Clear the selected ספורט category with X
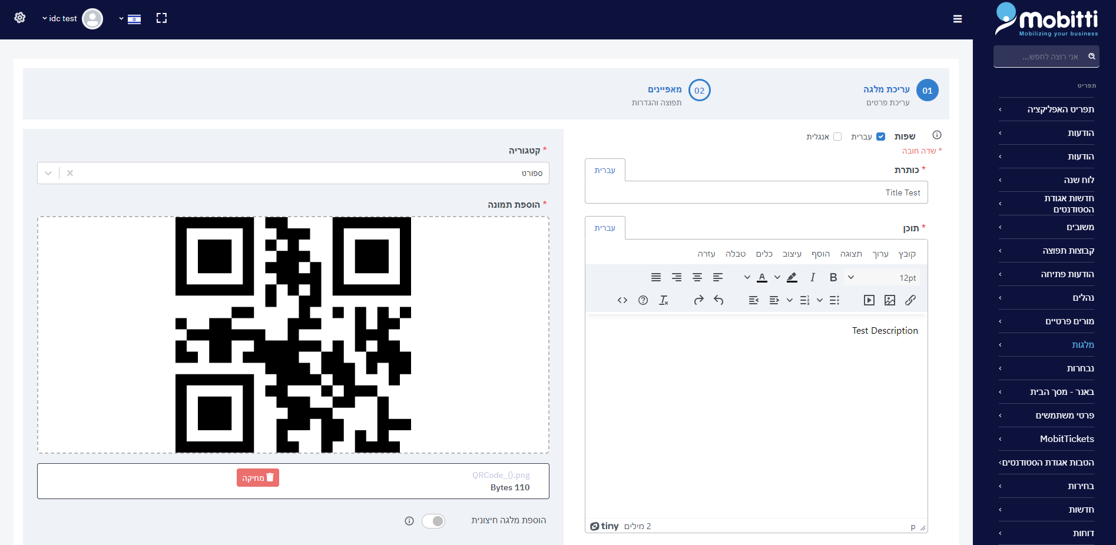The image size is (1116, 545). [x=70, y=173]
